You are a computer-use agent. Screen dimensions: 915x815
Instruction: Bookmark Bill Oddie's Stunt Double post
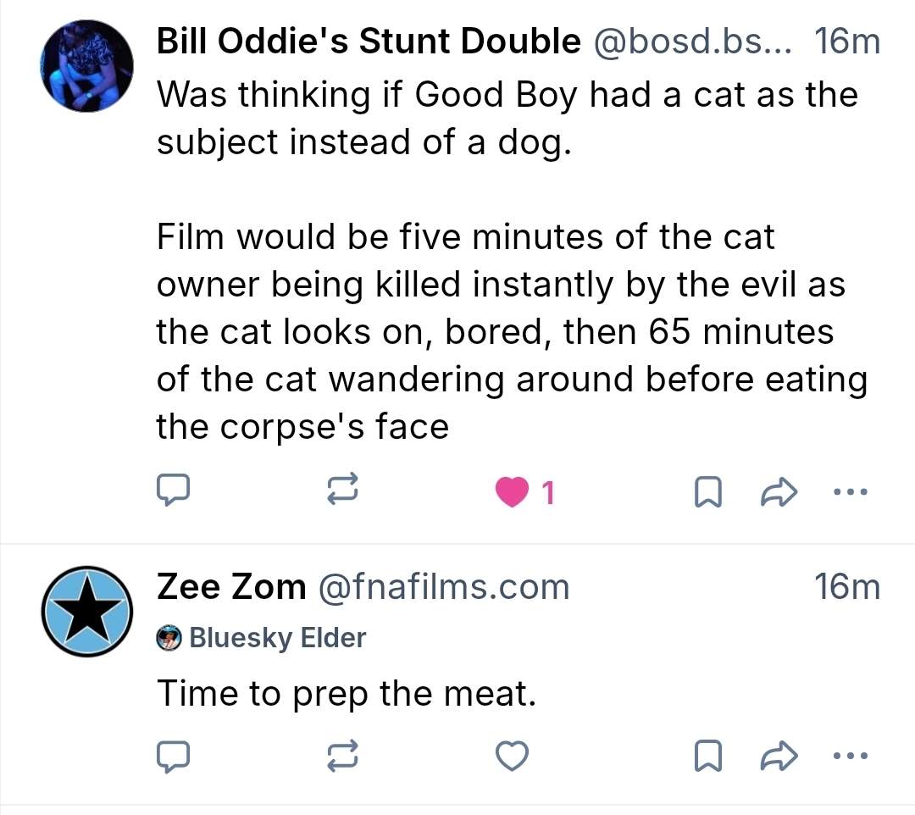706,492
